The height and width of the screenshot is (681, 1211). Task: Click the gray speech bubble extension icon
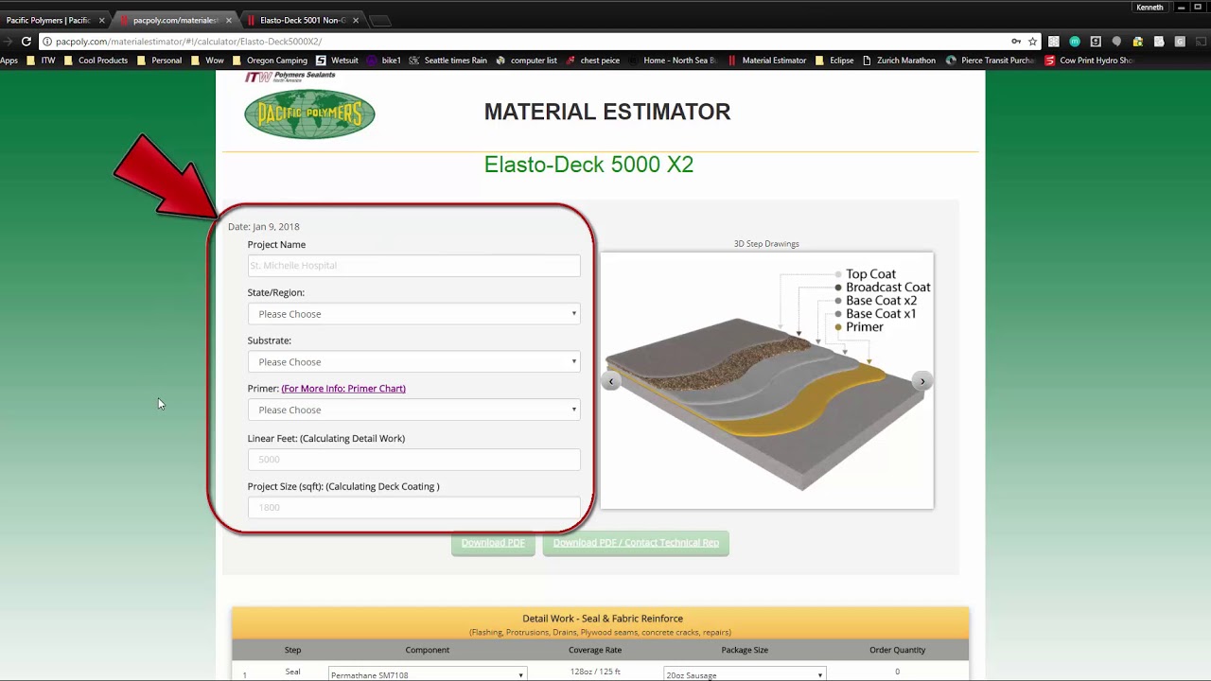pyautogui.click(x=1116, y=42)
